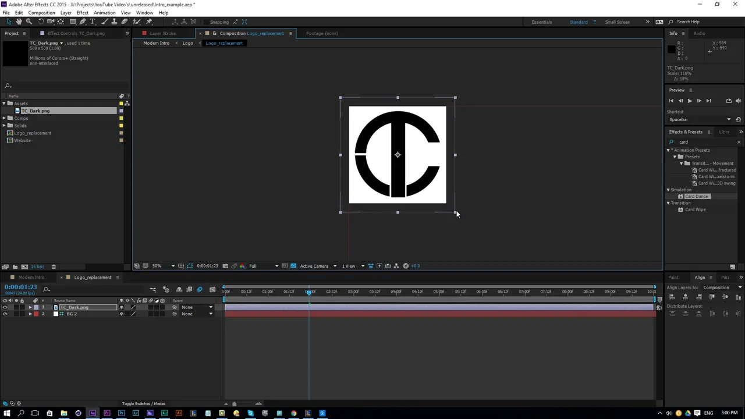Play the preview
Screen dimensions: 745x419
(x=690, y=101)
